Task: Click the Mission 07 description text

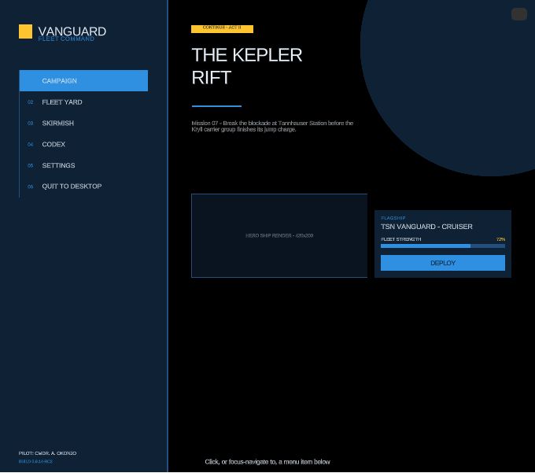Action: click(272, 126)
